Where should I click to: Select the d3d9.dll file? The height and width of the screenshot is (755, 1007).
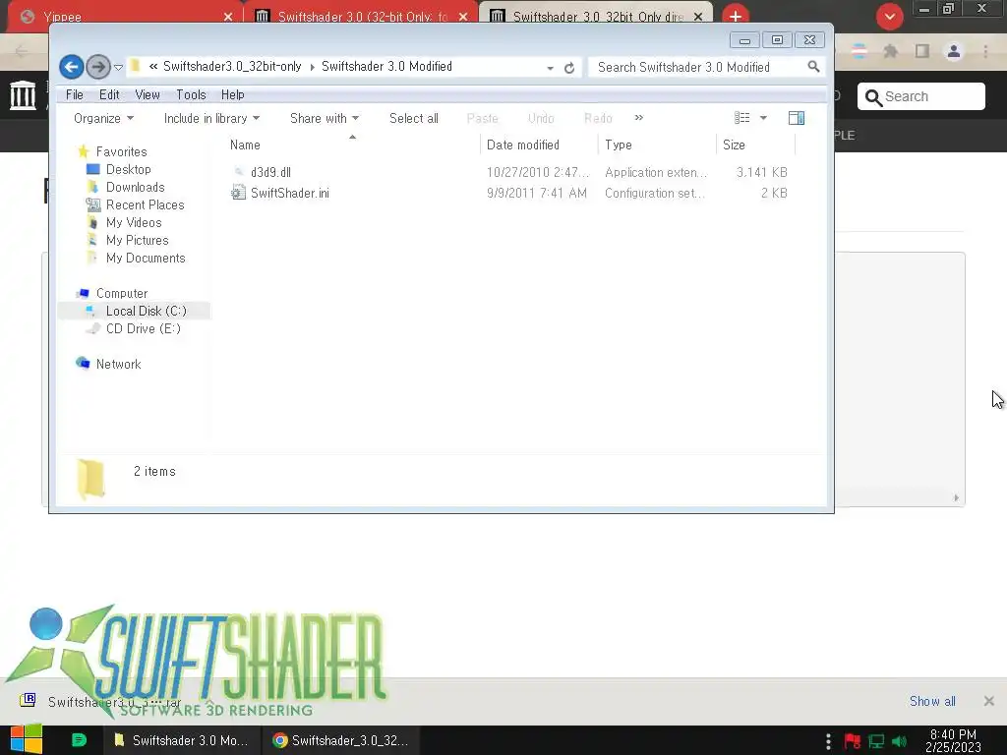click(270, 172)
